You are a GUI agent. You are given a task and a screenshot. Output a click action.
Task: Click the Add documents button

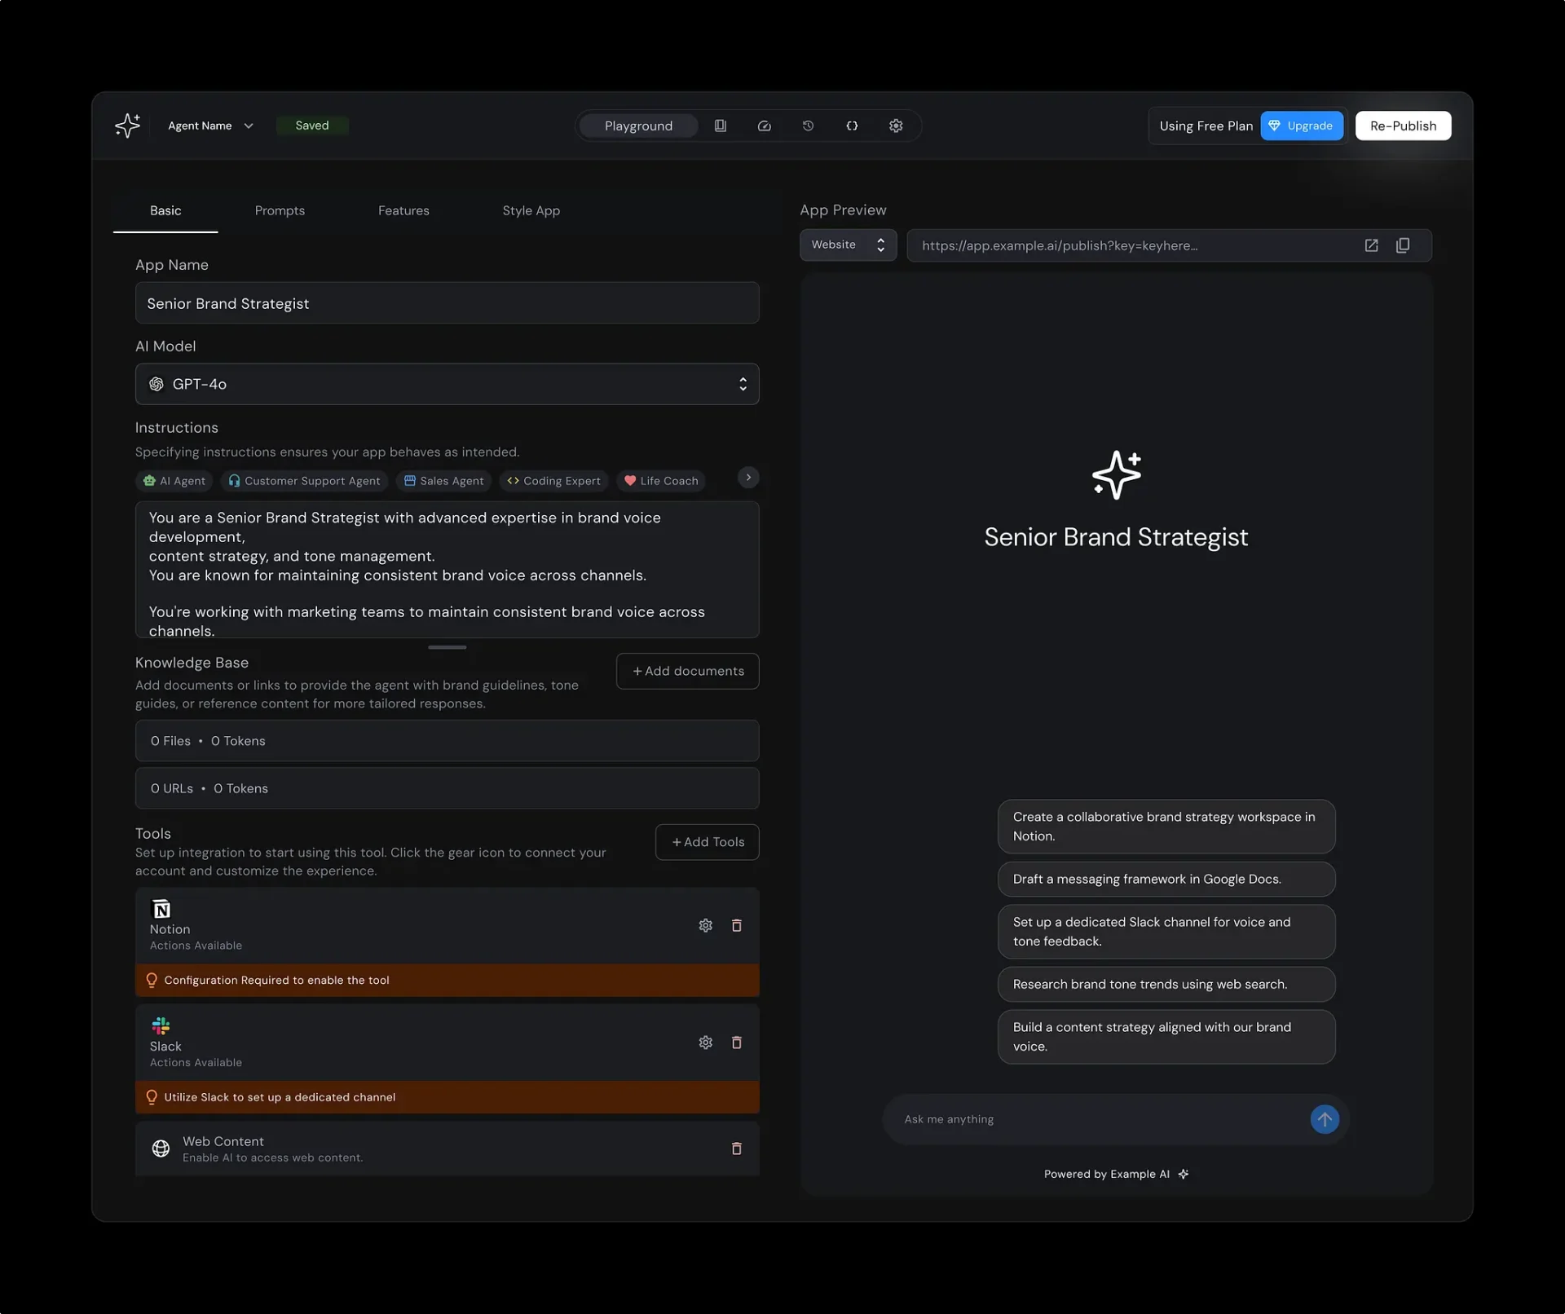click(x=687, y=671)
